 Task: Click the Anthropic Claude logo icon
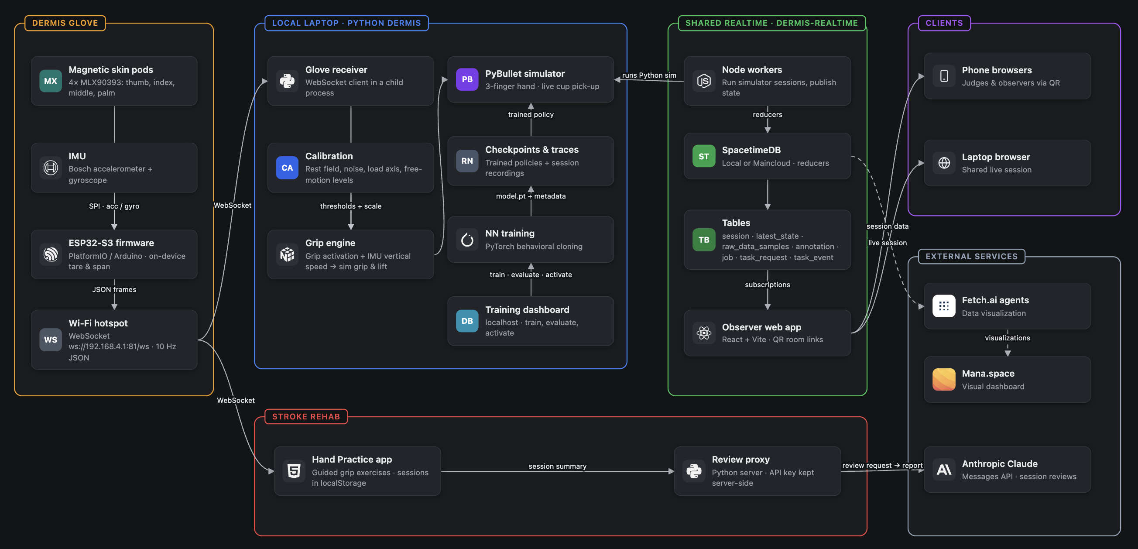[x=944, y=470]
